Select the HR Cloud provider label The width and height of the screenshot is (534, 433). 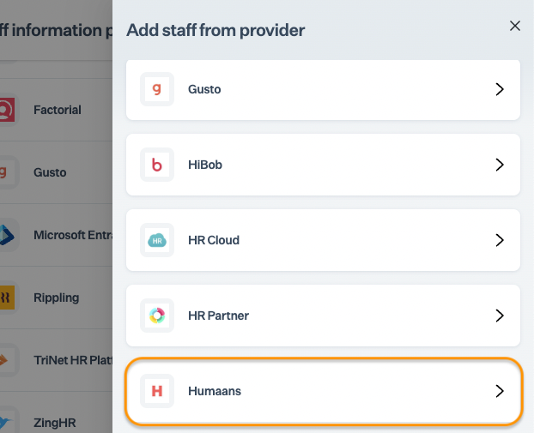[214, 240]
